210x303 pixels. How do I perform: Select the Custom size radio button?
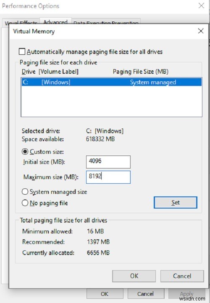[x=25, y=152]
